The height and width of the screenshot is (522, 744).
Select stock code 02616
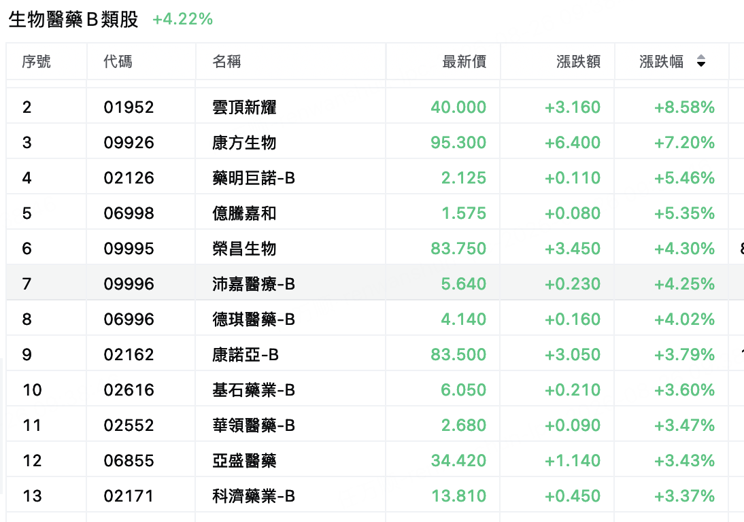(129, 389)
